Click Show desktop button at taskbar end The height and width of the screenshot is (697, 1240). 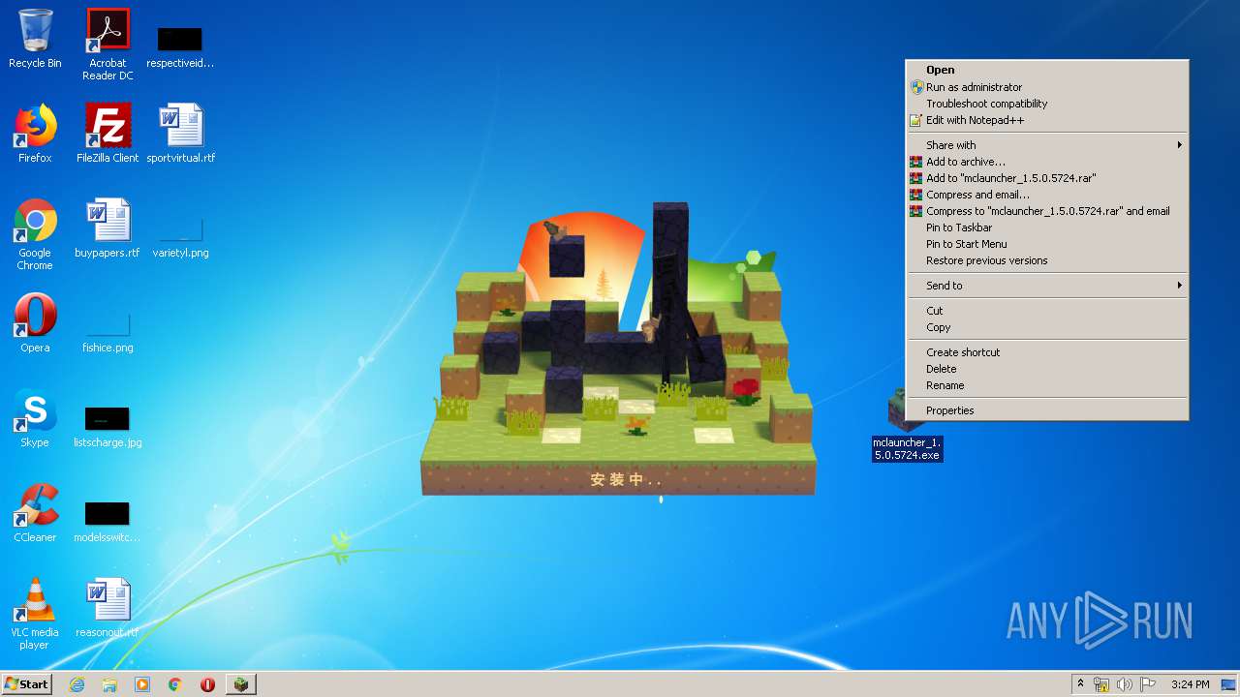(x=1230, y=684)
